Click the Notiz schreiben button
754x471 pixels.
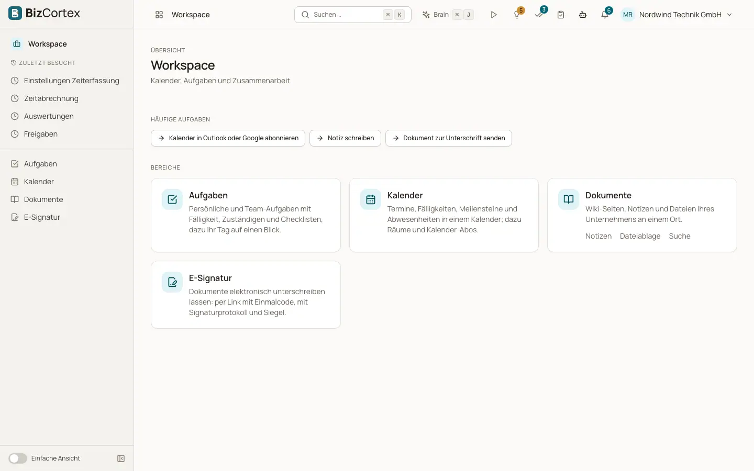(345, 138)
